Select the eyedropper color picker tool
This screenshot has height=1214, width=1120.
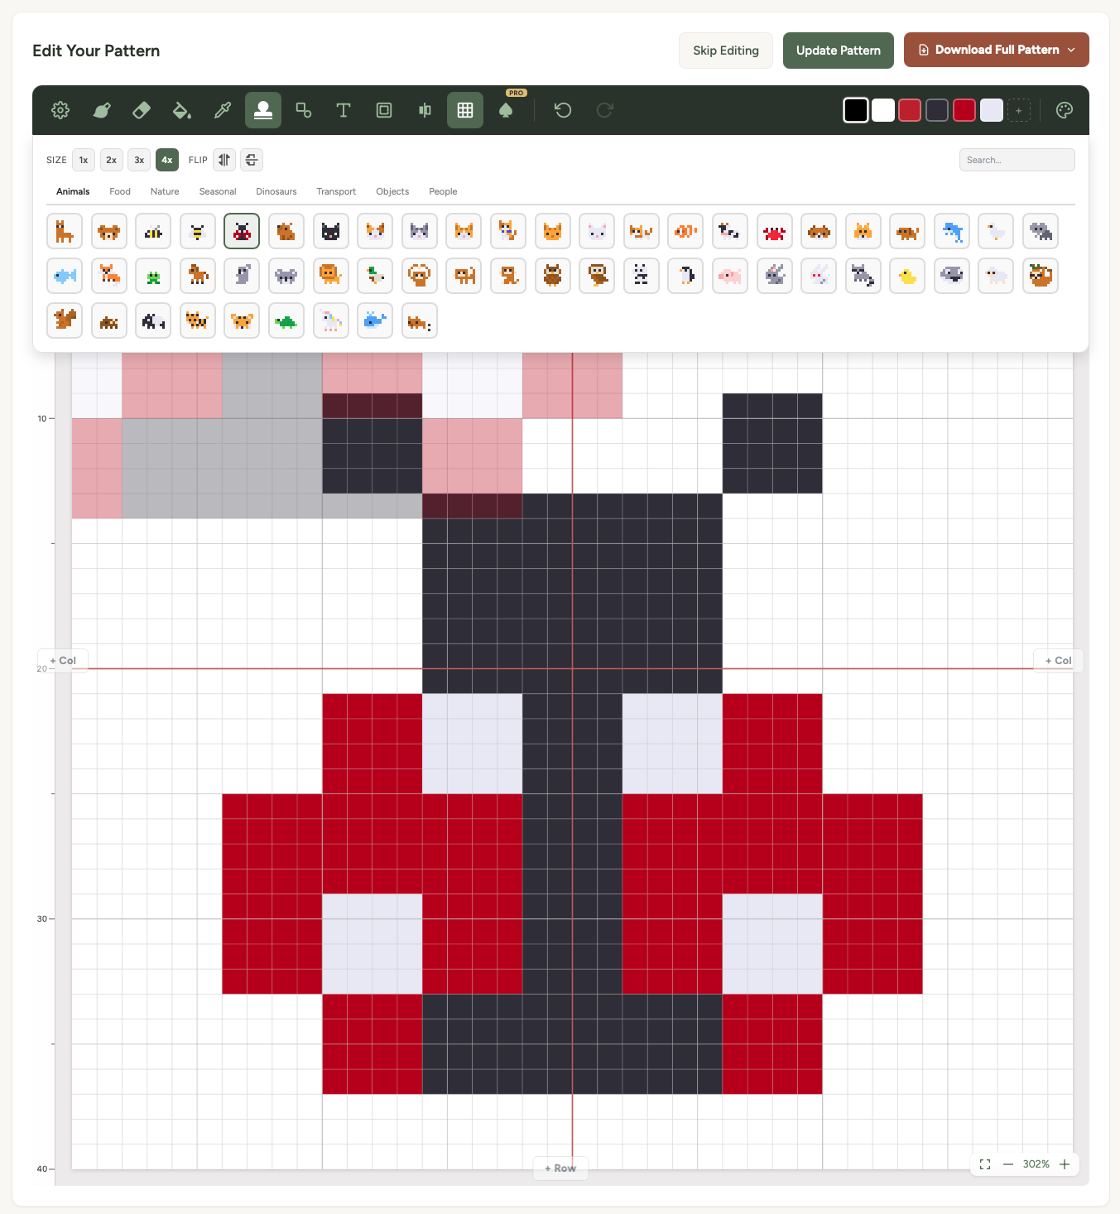click(x=223, y=110)
